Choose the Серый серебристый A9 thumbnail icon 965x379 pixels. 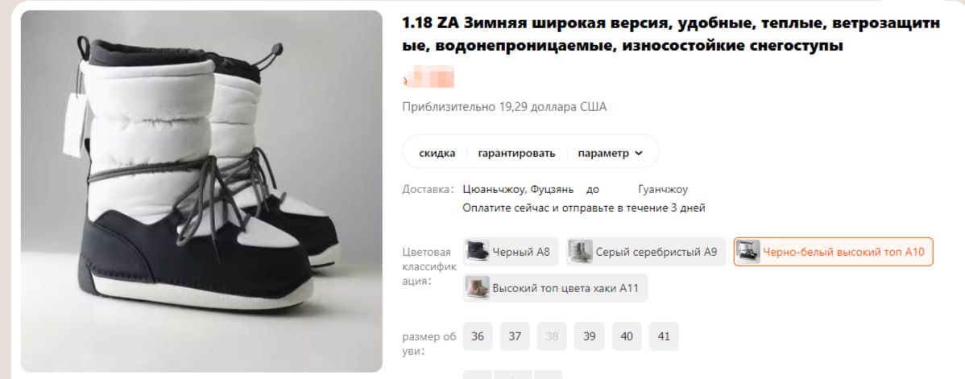[x=580, y=252]
